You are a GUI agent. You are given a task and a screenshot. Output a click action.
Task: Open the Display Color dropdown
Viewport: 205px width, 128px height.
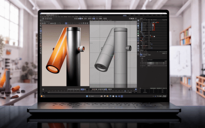coord(157,66)
